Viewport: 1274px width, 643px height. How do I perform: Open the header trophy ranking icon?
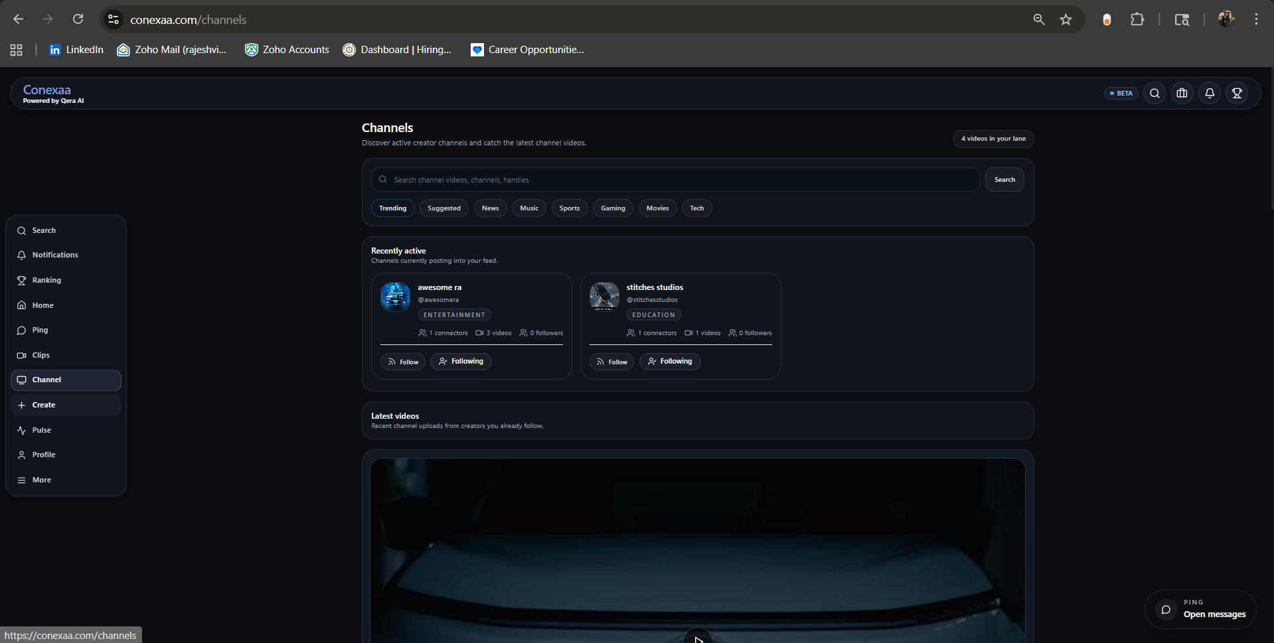1237,94
